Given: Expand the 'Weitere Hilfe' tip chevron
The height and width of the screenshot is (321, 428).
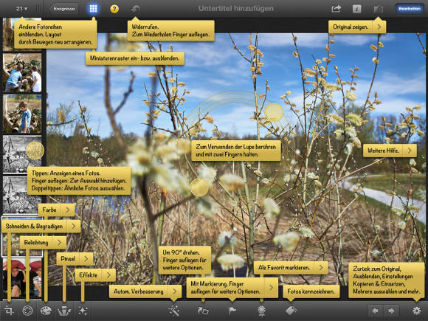Looking at the screenshot, I should pyautogui.click(x=410, y=151).
